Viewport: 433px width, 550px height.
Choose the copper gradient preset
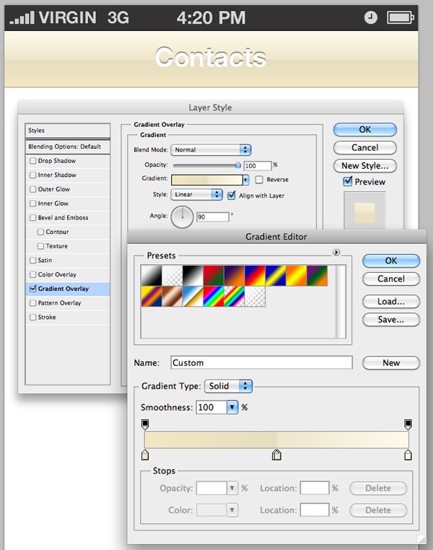pyautogui.click(x=172, y=297)
